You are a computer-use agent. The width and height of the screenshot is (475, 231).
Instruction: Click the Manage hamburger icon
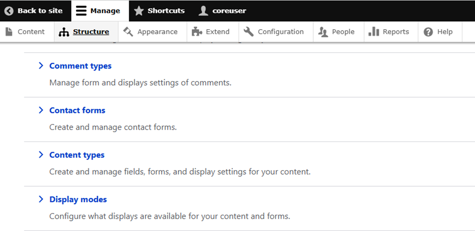pos(81,11)
